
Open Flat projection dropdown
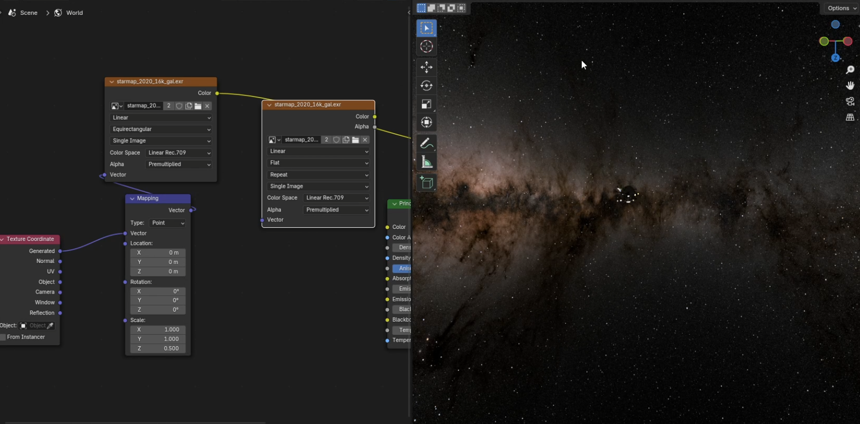(x=319, y=163)
